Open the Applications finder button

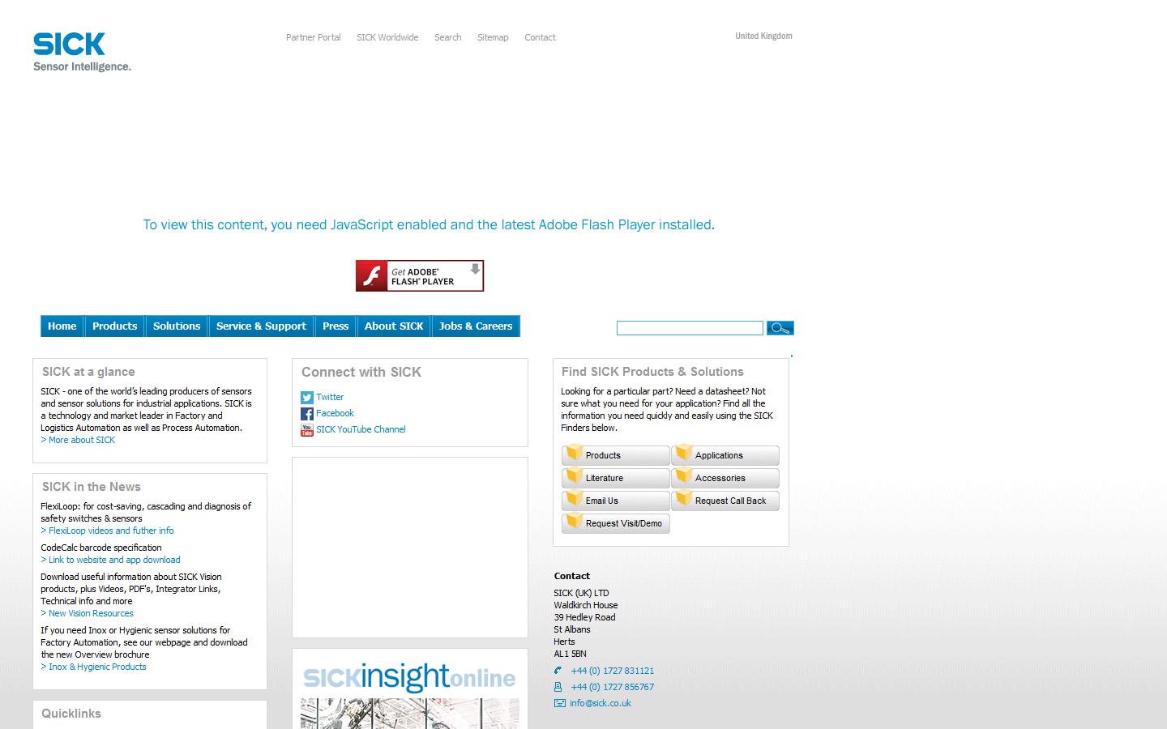pos(725,455)
